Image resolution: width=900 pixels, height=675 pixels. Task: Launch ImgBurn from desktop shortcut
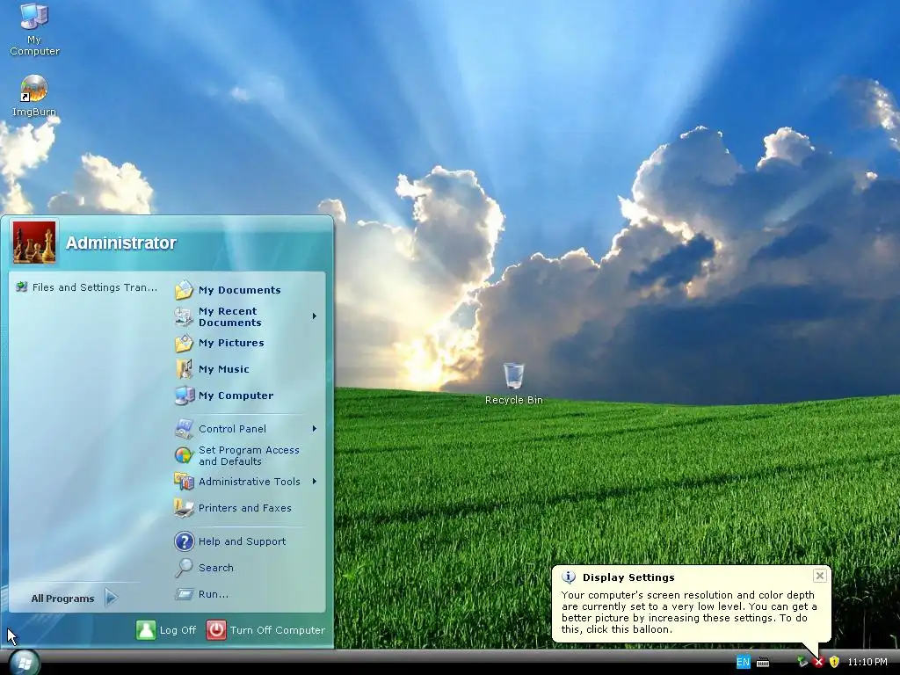[34, 97]
